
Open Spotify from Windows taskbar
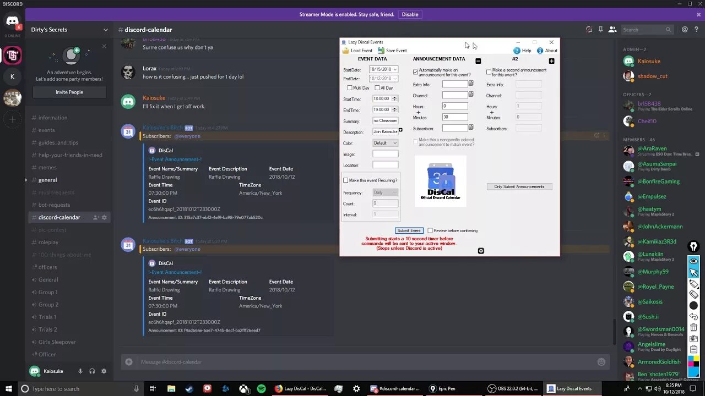tap(261, 389)
